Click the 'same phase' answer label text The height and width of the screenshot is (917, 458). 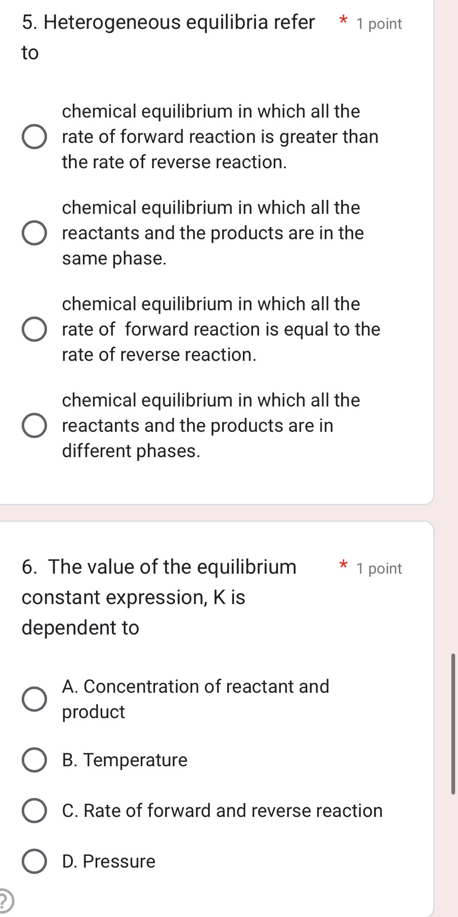click(213, 233)
